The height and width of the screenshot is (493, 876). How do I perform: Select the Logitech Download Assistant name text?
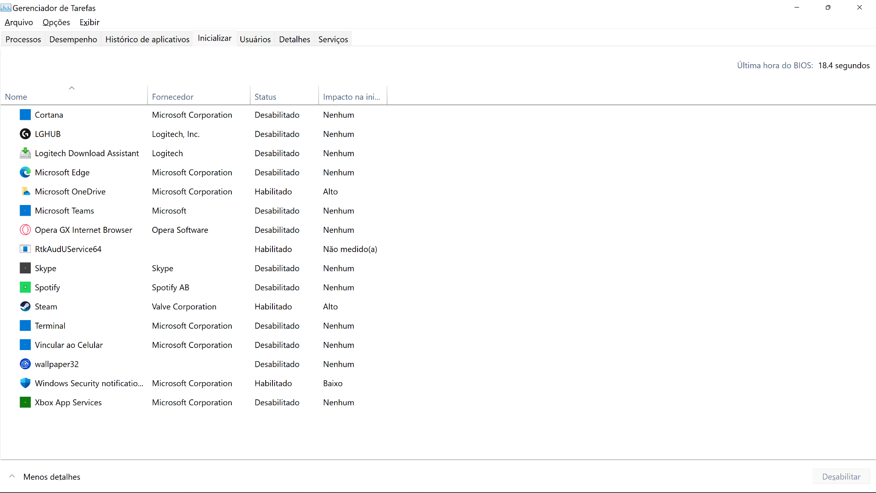coord(87,153)
